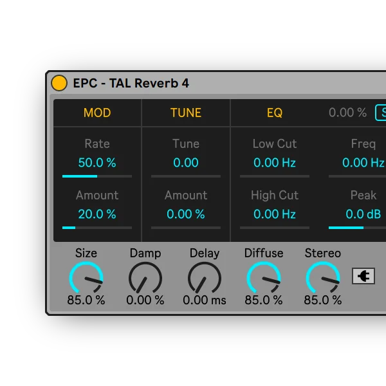Click the Damp value 0.00 %
Screen dimensions: 386x386
pos(145,300)
